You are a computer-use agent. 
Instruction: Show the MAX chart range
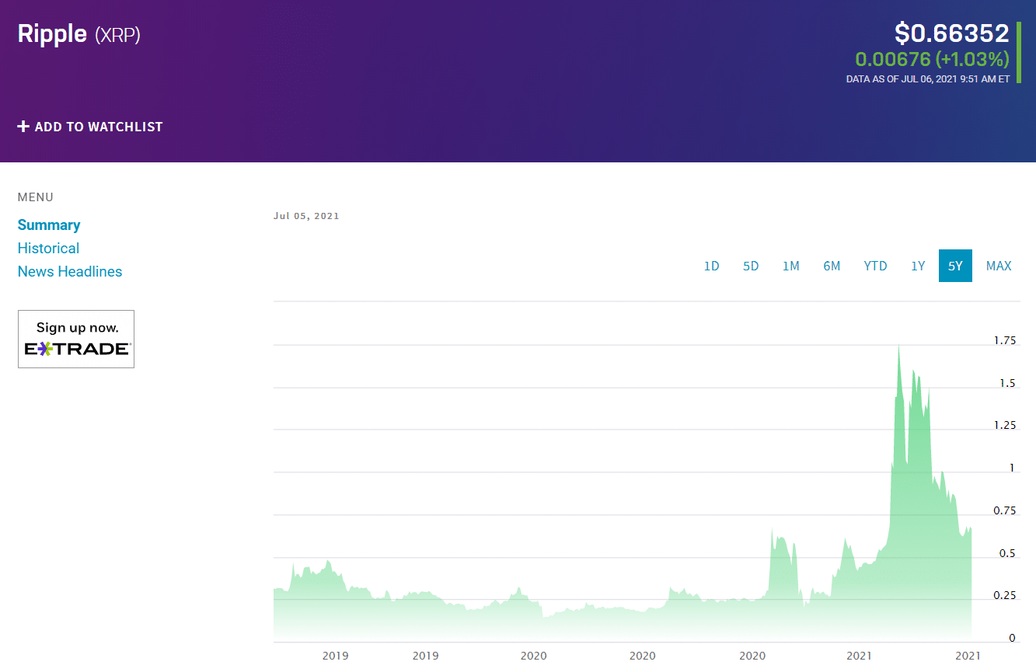click(x=999, y=266)
